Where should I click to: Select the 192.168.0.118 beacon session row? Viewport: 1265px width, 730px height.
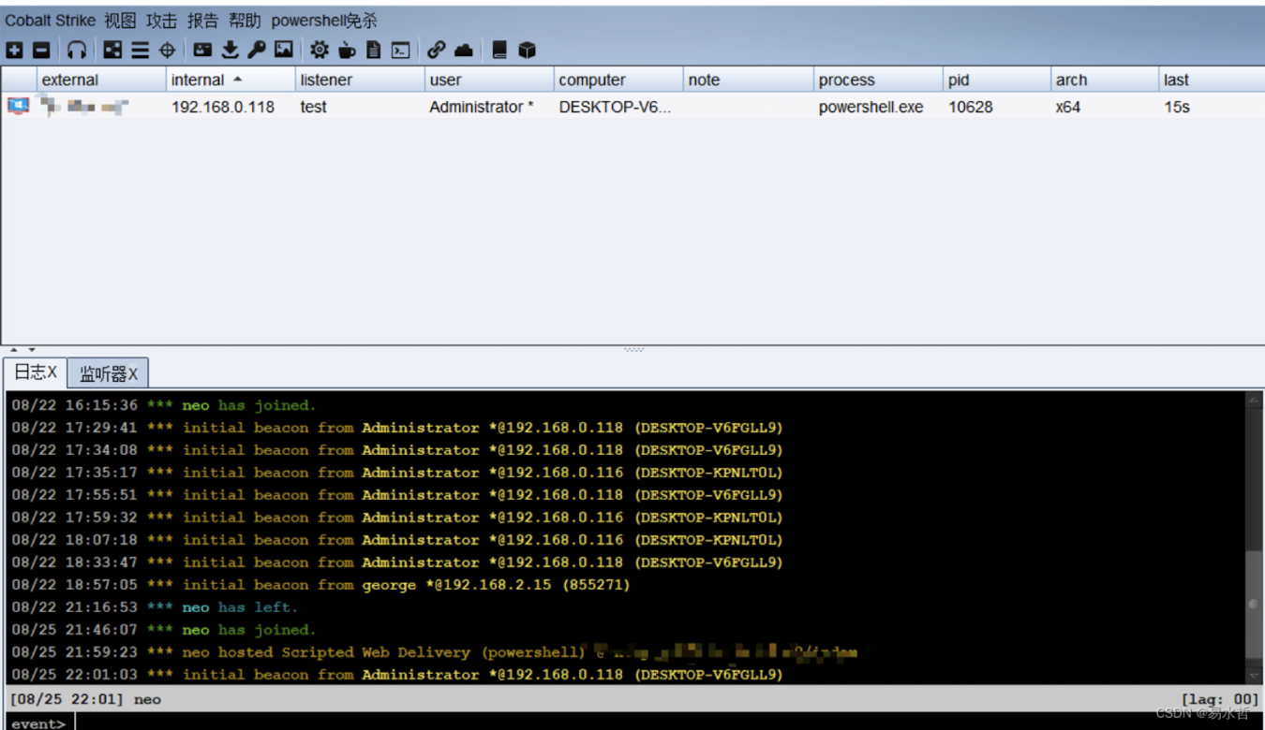click(223, 107)
